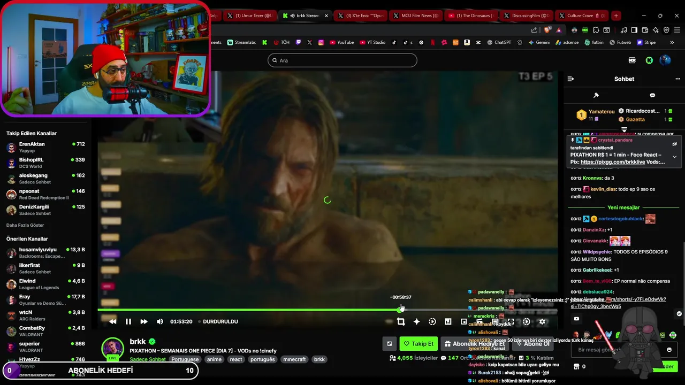Viewport: 685px width, 385px height.
Task: Skip forward with the fast-forward icon
Action: tap(144, 321)
